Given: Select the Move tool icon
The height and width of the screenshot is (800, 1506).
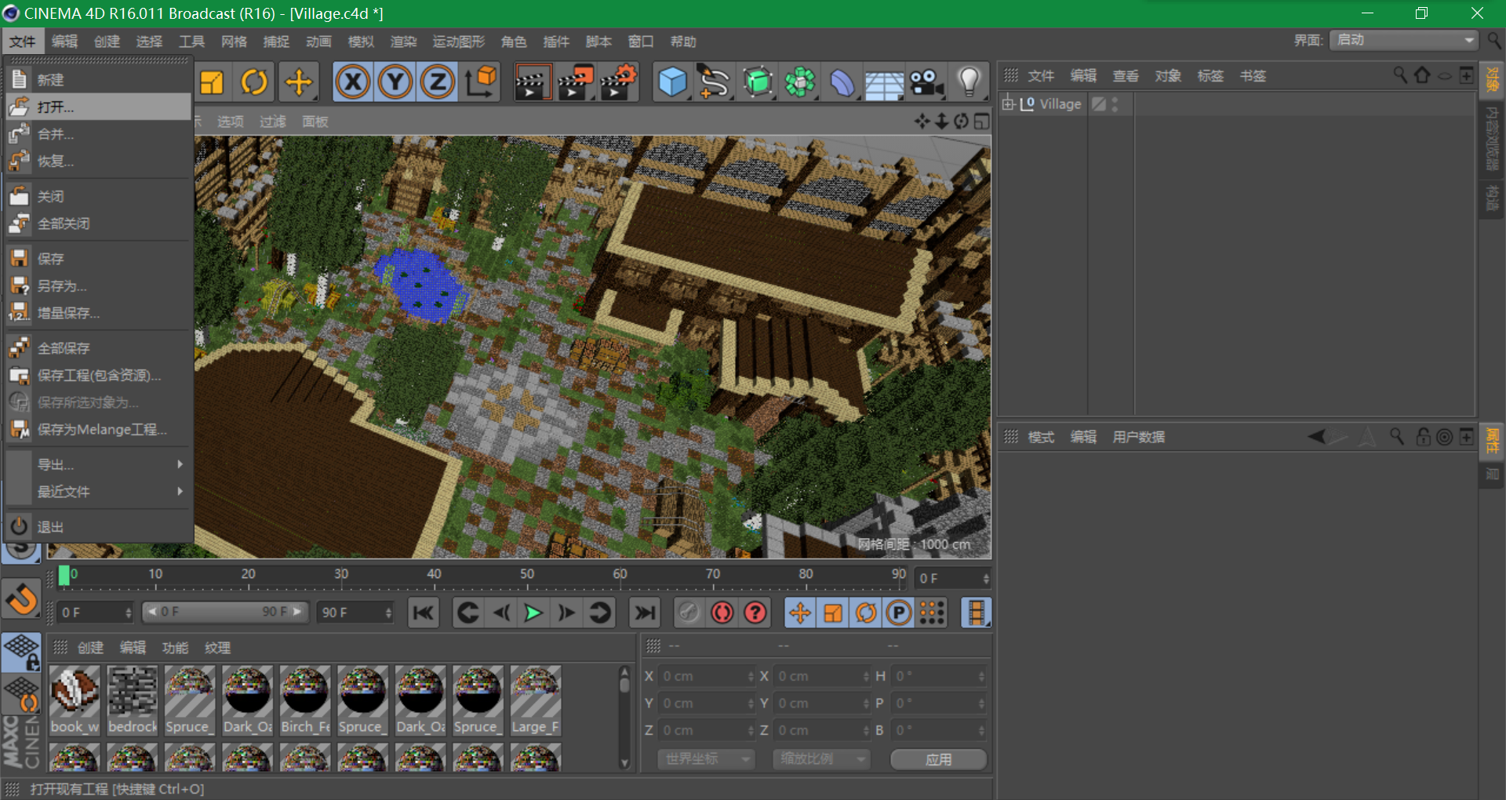Looking at the screenshot, I should 298,82.
